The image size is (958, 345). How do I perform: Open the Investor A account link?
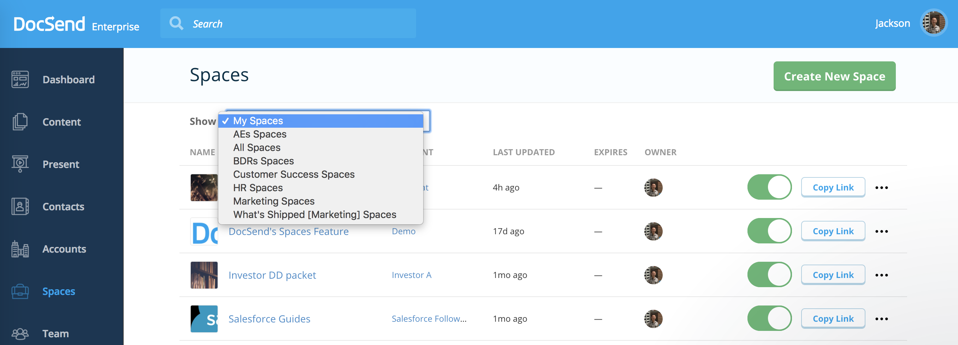click(411, 275)
